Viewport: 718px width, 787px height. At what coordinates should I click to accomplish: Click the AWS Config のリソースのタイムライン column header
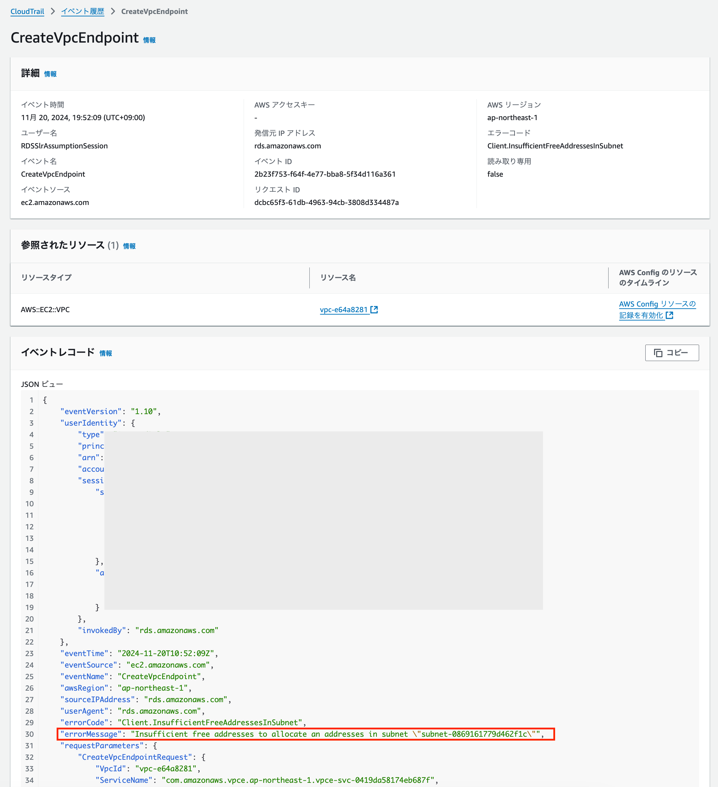click(x=658, y=278)
